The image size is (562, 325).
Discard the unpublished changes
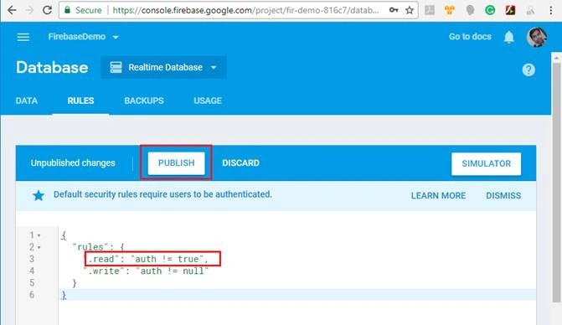pos(241,163)
